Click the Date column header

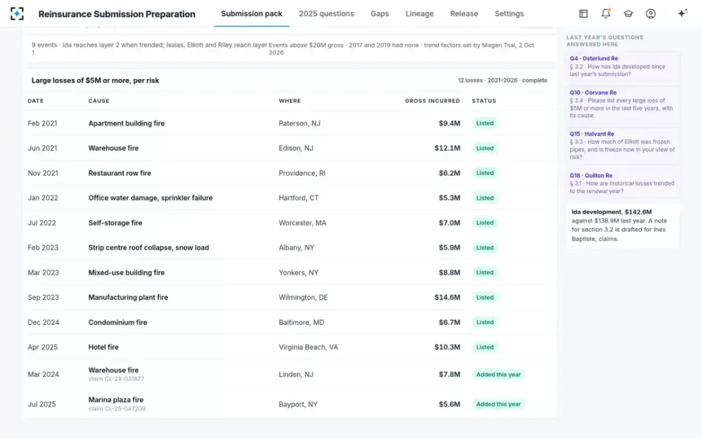point(36,101)
